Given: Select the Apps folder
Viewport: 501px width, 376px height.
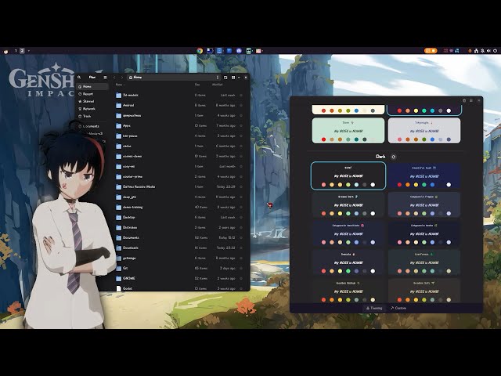Looking at the screenshot, I should (181, 125).
